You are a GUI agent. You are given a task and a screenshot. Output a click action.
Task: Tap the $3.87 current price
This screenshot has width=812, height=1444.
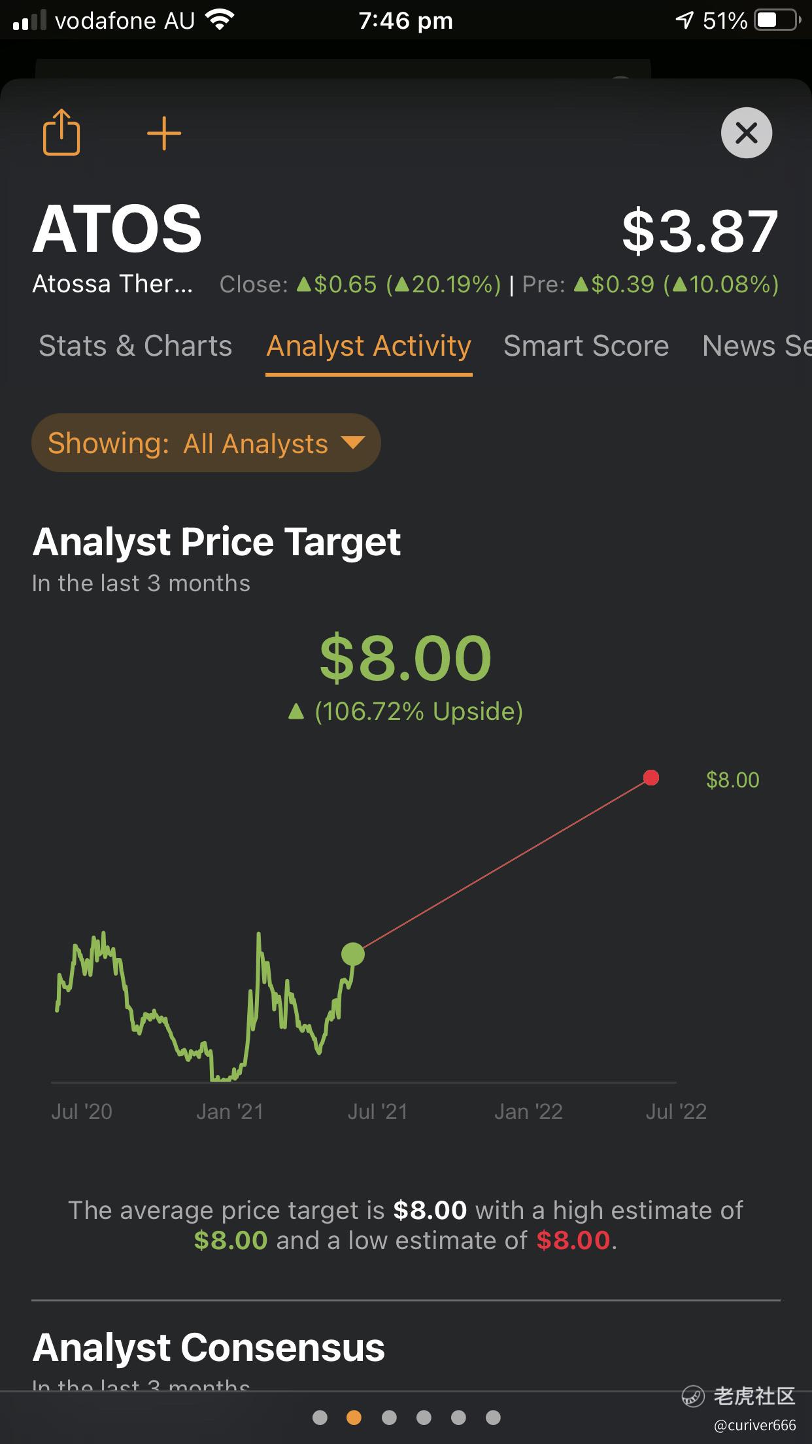pos(700,231)
